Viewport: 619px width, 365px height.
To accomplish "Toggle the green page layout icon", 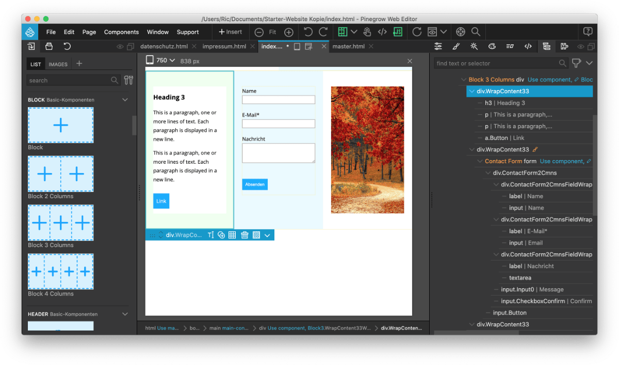I will coord(343,32).
